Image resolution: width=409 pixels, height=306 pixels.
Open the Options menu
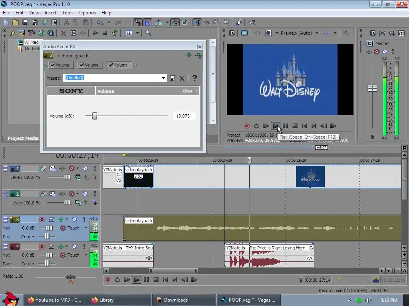87,12
